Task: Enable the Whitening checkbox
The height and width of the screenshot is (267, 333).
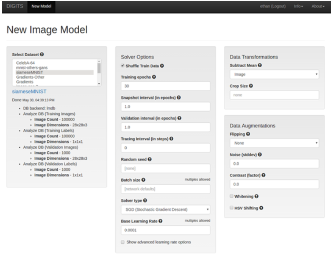Action: coord(231,196)
